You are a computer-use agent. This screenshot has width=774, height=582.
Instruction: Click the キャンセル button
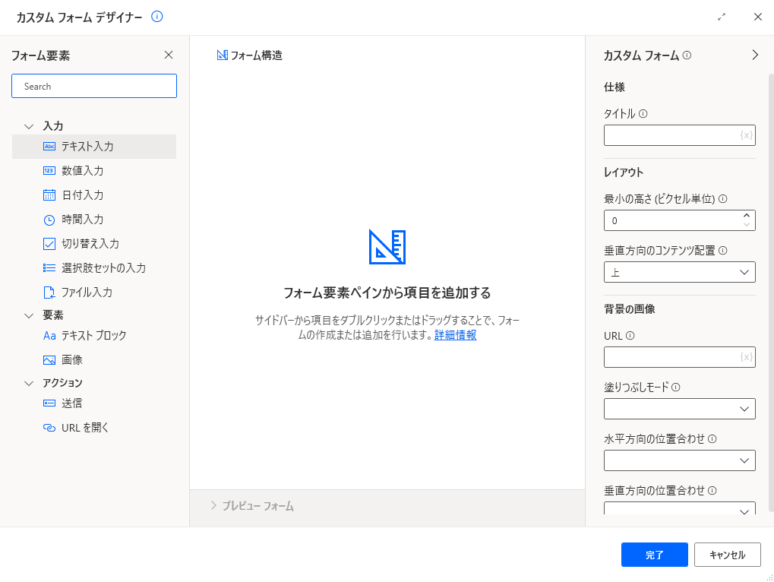click(727, 555)
